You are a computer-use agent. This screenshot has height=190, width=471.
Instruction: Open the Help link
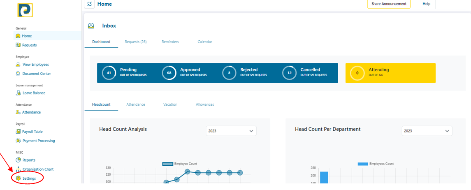[427, 4]
